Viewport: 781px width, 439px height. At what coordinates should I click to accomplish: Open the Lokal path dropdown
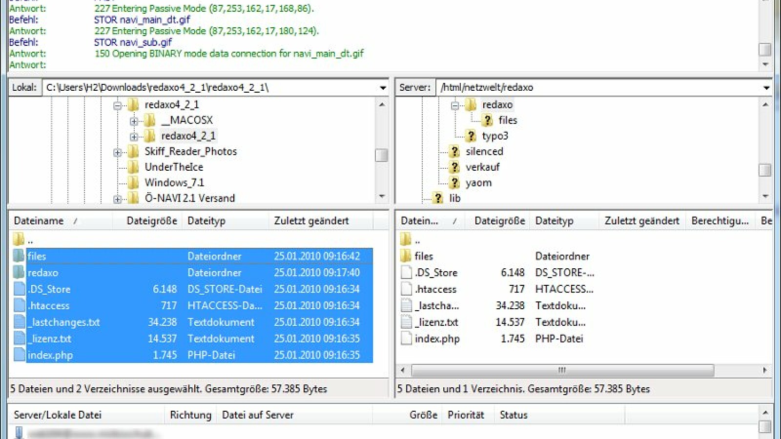point(383,88)
